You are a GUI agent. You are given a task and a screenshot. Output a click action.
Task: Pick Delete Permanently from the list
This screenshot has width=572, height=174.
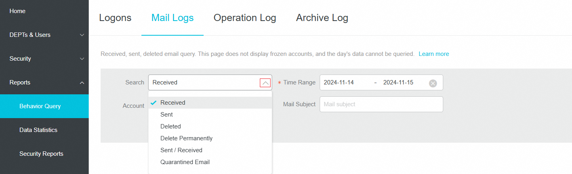coord(210,138)
